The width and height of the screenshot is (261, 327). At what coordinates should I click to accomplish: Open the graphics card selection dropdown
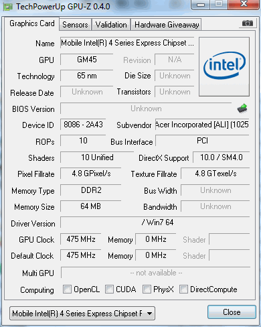(82, 314)
